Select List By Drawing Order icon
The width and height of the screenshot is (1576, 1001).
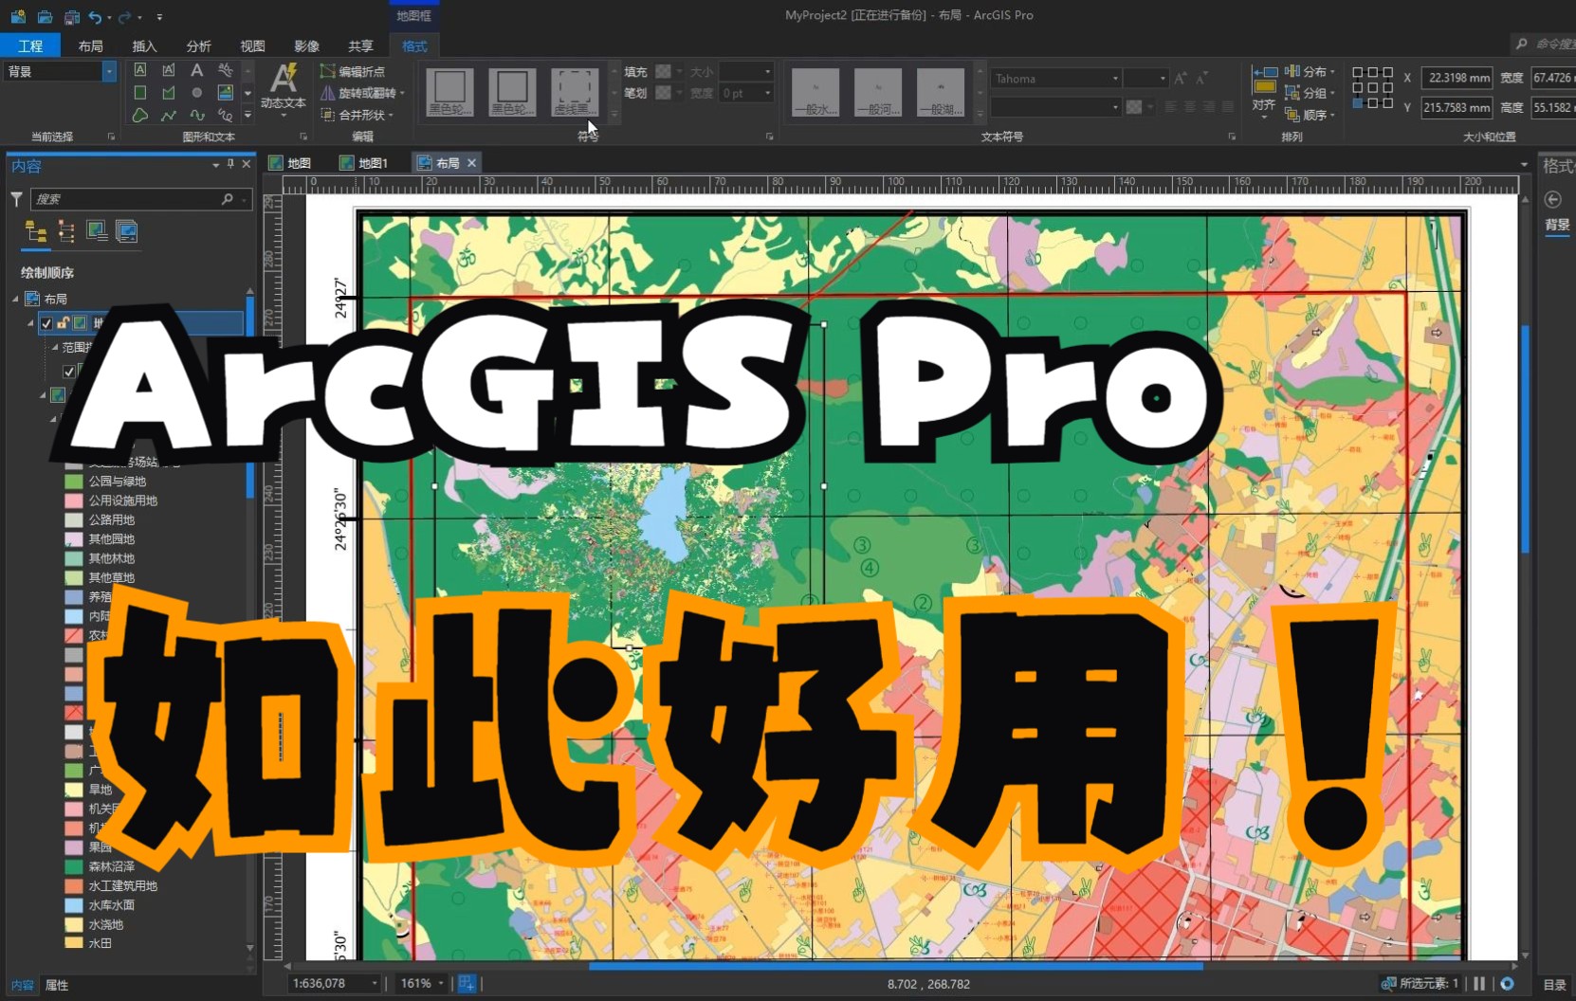[x=36, y=231]
